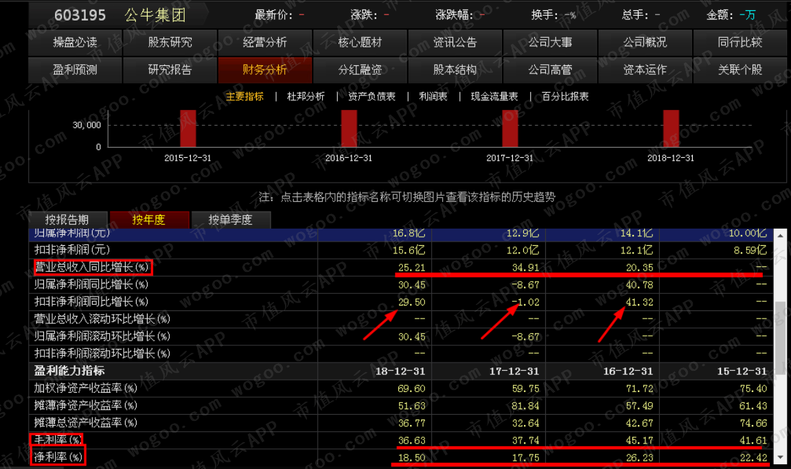Click the 25.21 revenue growth value
This screenshot has width=791, height=469.
(x=412, y=268)
